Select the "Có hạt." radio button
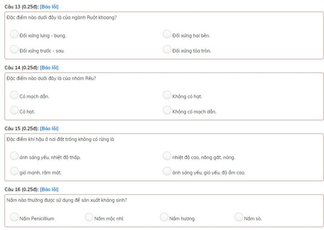The width and height of the screenshot is (324, 230). (14, 110)
